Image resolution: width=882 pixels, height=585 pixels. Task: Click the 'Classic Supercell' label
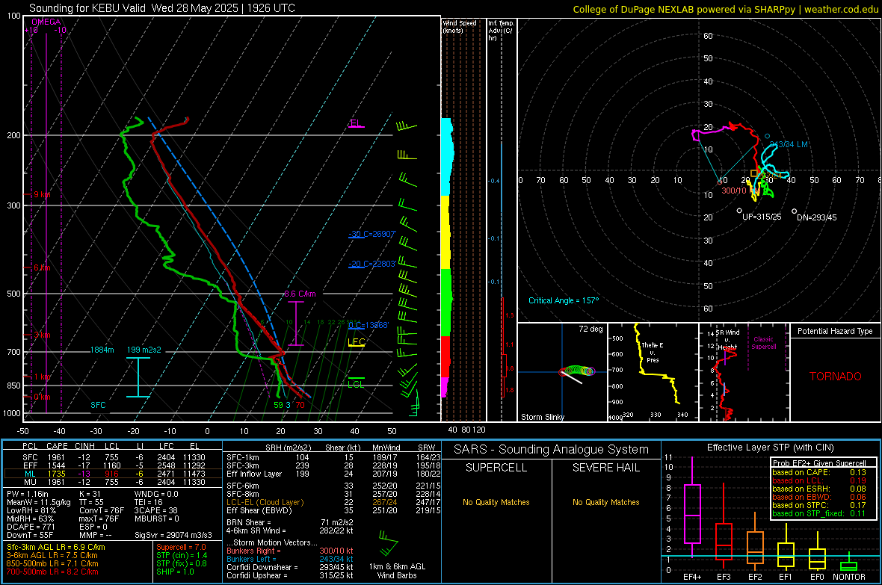tap(764, 343)
